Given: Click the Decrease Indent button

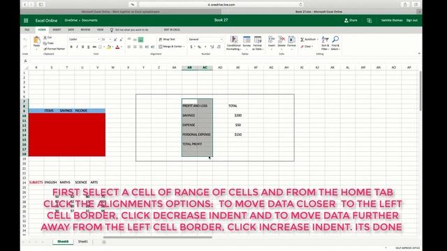Looking at the screenshot, I should [147, 47].
